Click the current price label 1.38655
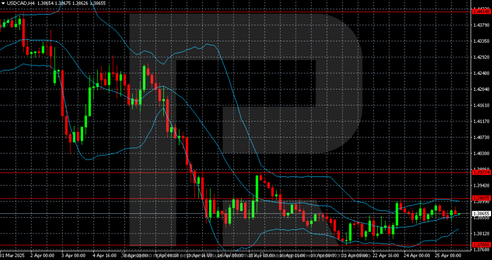This screenshot has height=260, width=492. point(480,214)
